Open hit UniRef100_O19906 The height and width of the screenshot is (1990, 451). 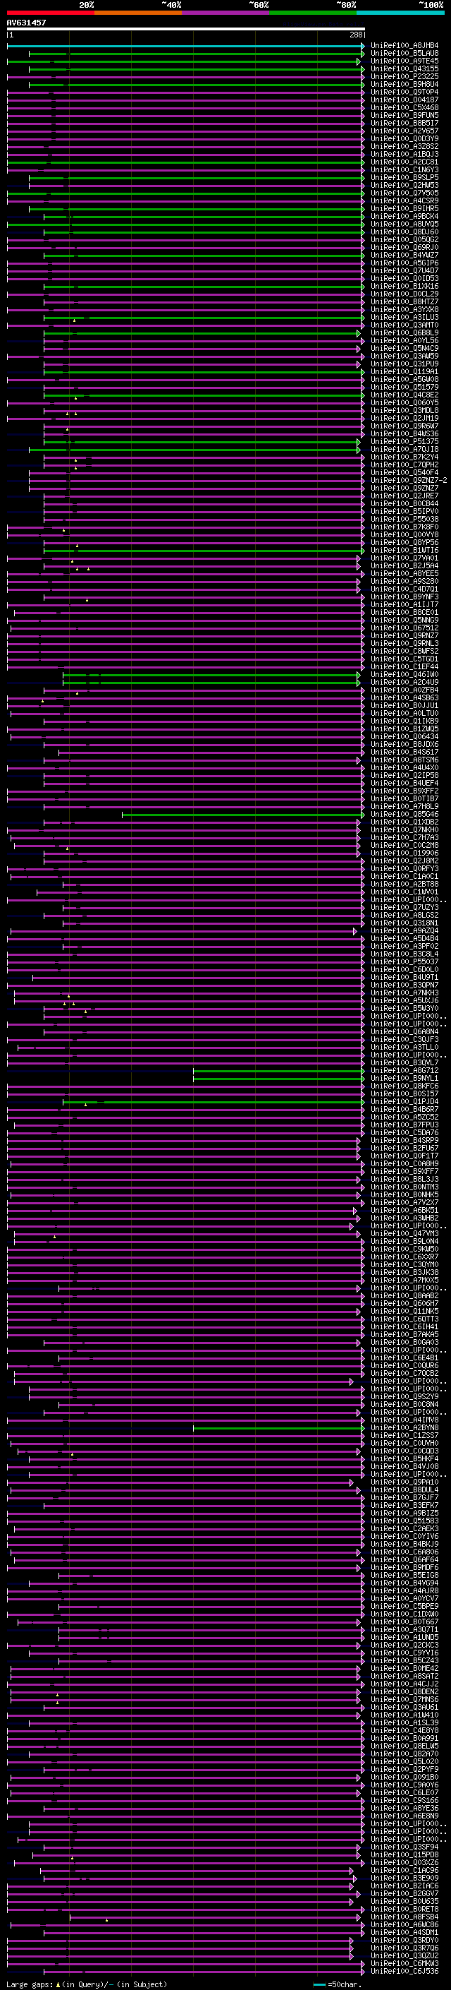[404, 853]
